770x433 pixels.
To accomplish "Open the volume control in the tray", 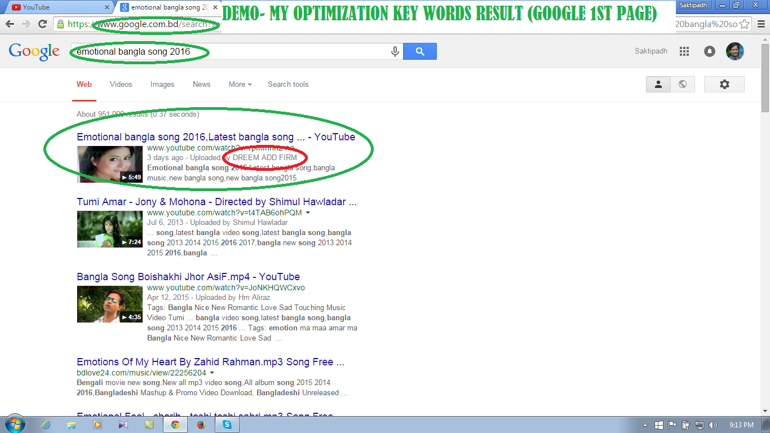I will [713, 425].
